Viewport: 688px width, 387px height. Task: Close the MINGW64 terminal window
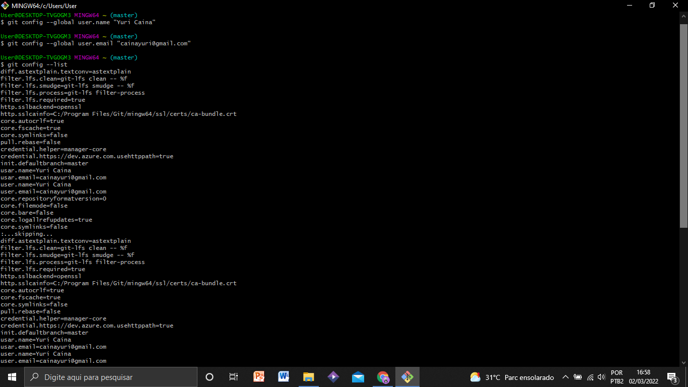tap(676, 6)
